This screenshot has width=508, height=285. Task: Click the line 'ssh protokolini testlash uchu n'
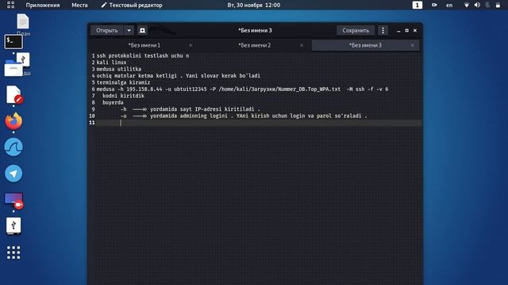tap(143, 55)
